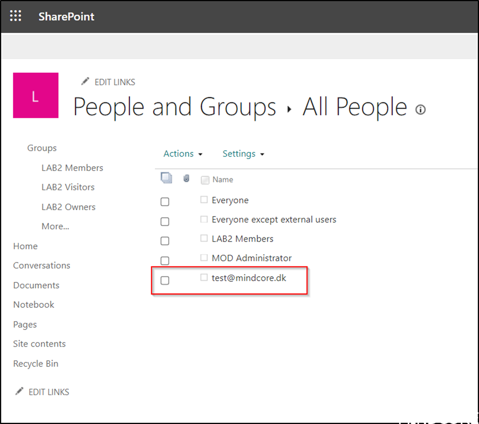Open the MOD Administrator user entry
The height and width of the screenshot is (424, 479).
click(x=252, y=258)
